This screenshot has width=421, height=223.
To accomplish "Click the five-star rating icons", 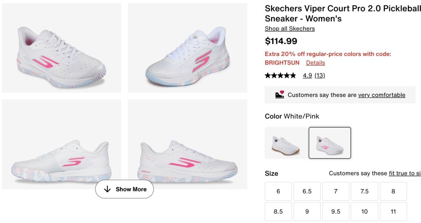I will pos(280,76).
